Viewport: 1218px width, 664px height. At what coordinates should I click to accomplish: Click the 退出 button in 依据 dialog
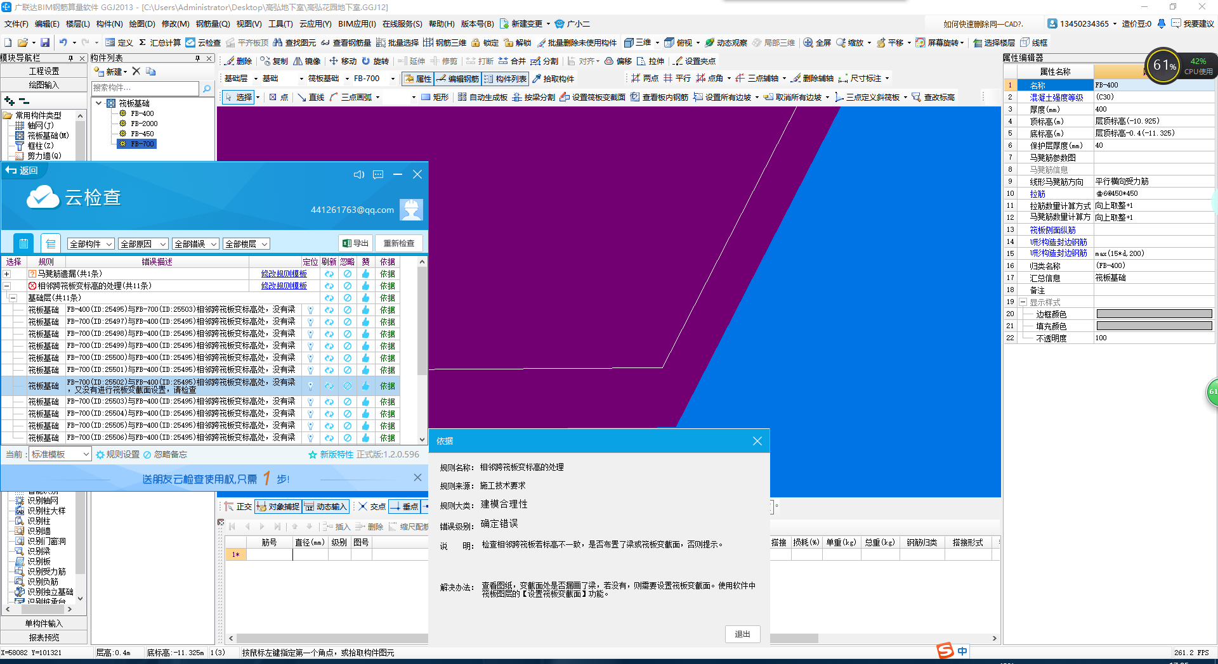pyautogui.click(x=742, y=634)
